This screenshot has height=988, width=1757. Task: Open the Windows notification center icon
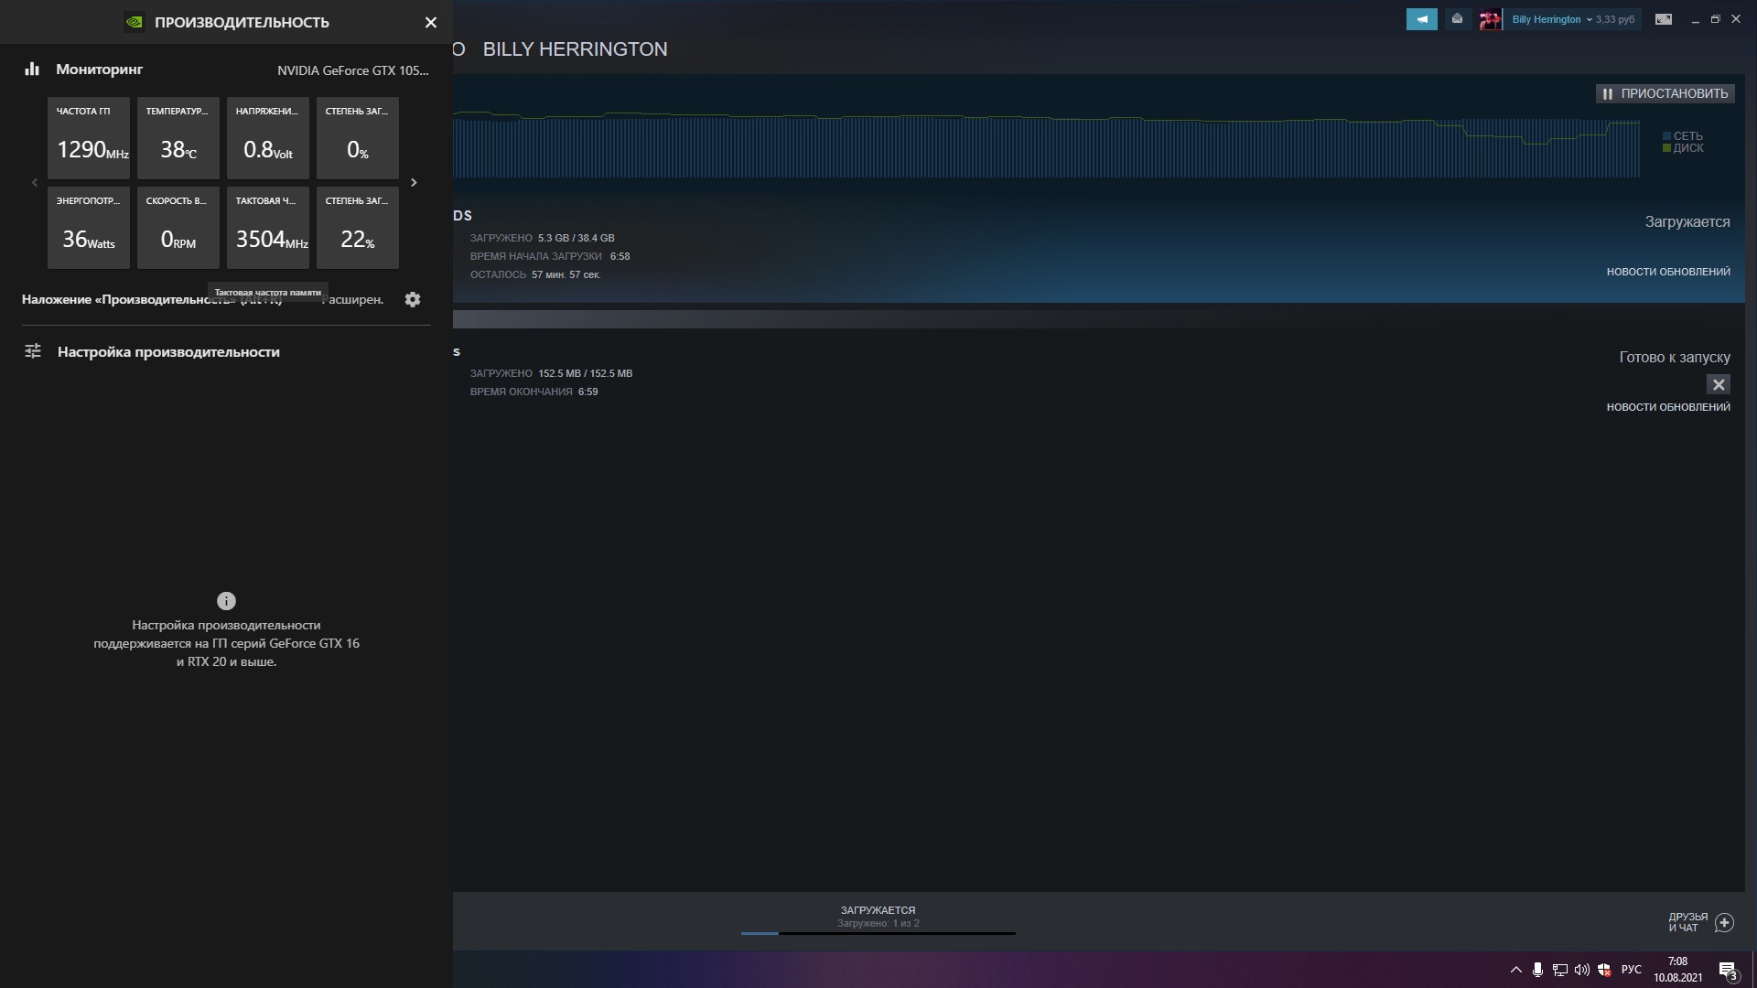tap(1727, 970)
